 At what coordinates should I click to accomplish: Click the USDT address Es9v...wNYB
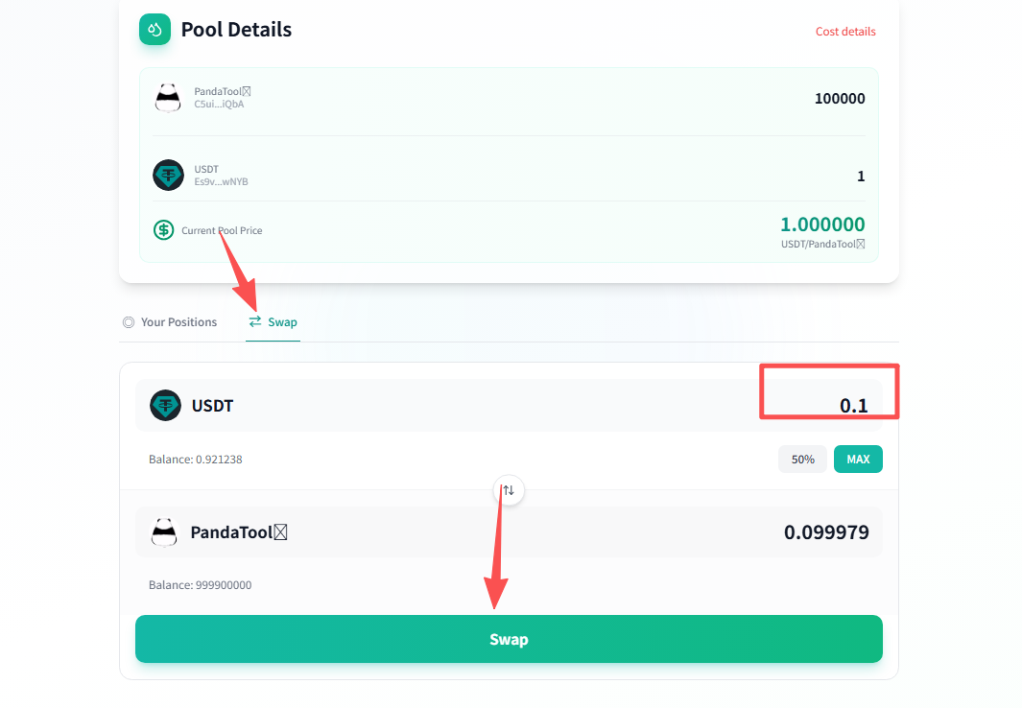point(221,181)
